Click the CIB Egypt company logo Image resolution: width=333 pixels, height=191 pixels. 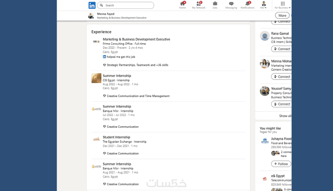97,78
